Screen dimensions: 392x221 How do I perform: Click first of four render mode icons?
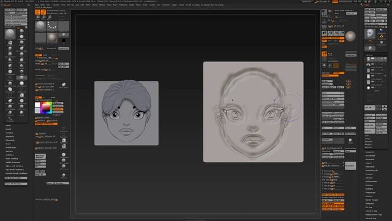point(325,34)
